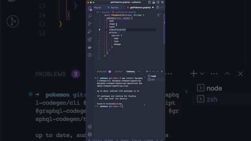251x141 pixels.
Task: Open the Manage gear icon
Action: click(x=90, y=134)
